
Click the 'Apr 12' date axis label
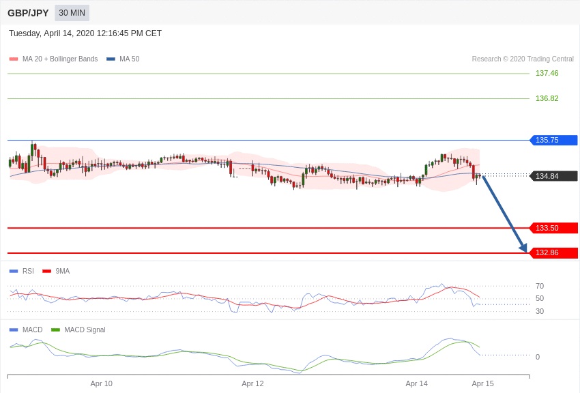click(x=252, y=383)
